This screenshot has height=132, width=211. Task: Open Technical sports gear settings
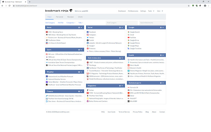(161, 83)
